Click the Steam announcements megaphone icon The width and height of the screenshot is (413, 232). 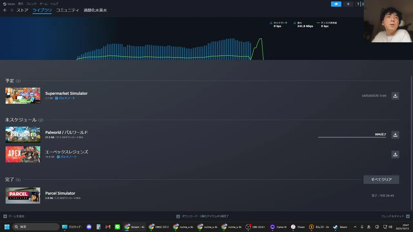point(336,4)
